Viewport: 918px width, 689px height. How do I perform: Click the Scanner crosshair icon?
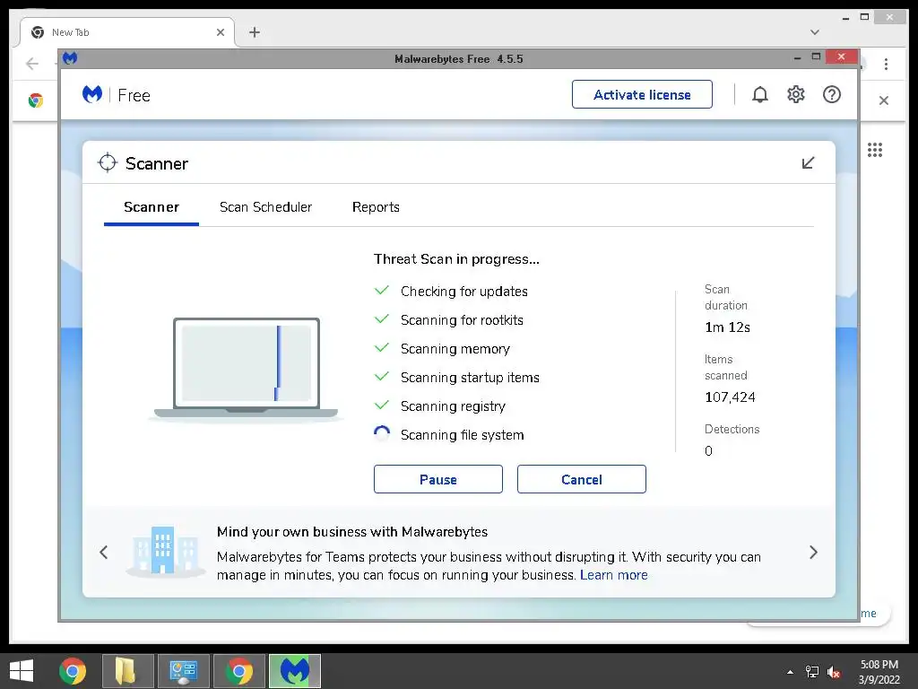[108, 163]
